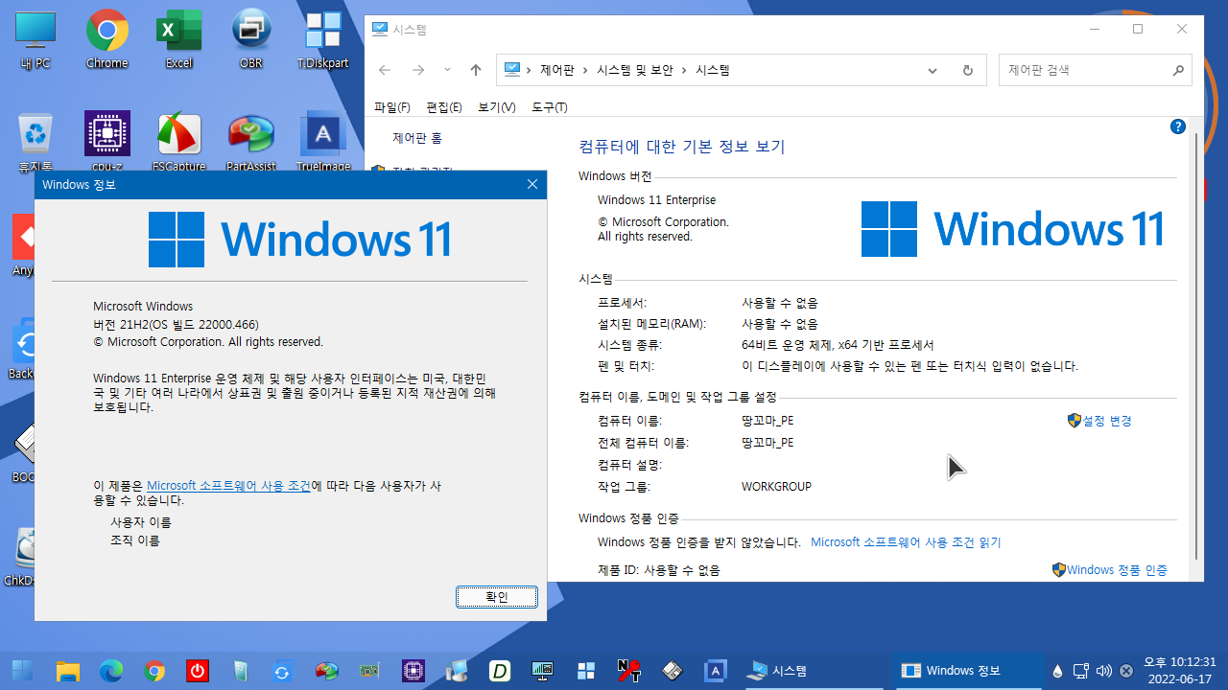Click the 64비트 운영 체제 value

tap(838, 345)
